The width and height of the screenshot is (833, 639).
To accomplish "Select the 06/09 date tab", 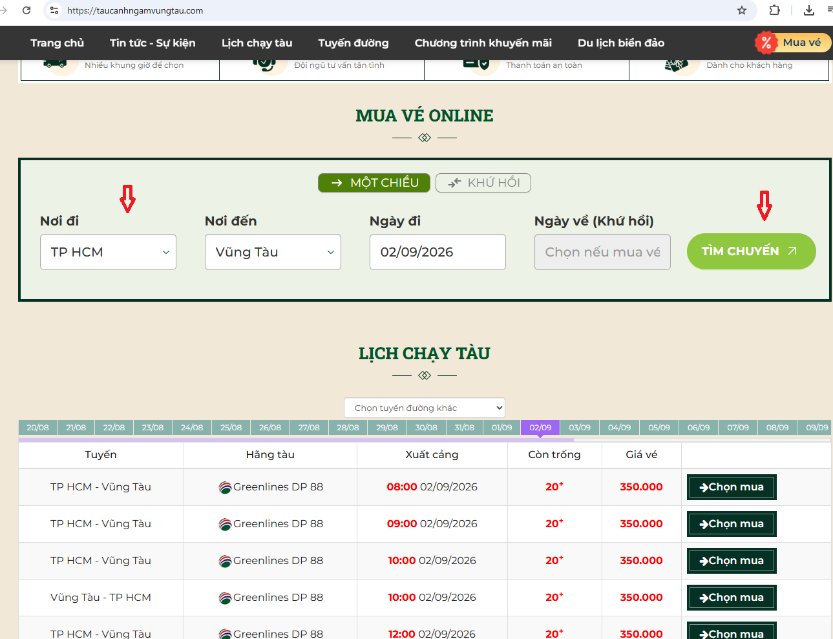I will [699, 428].
